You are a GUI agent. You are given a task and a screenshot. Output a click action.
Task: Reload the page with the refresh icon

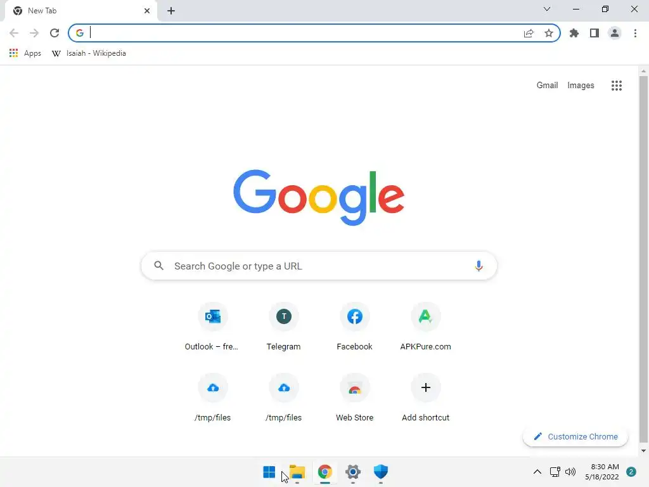[55, 33]
